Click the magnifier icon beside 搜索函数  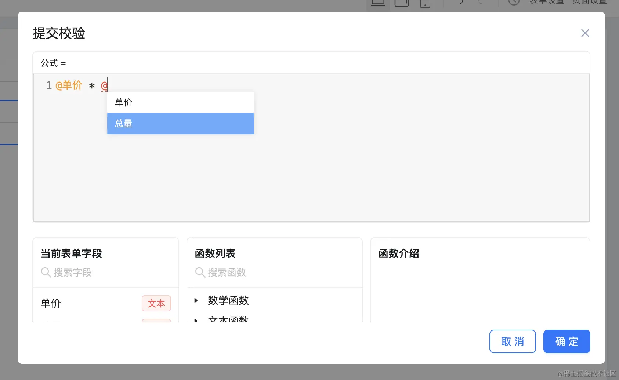point(200,273)
